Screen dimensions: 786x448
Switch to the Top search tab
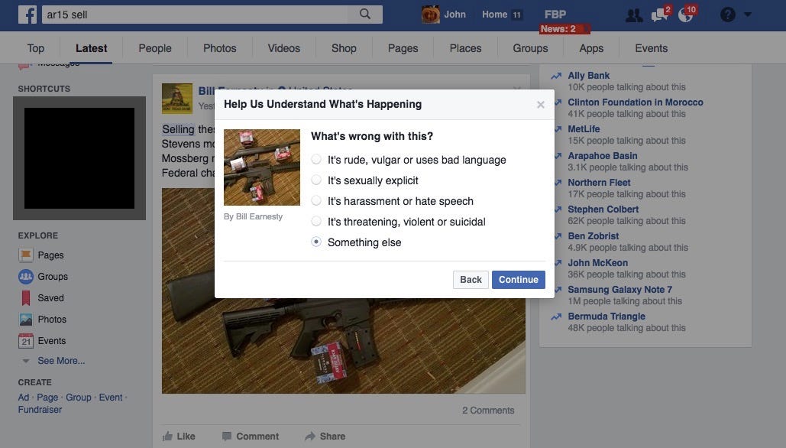click(36, 48)
